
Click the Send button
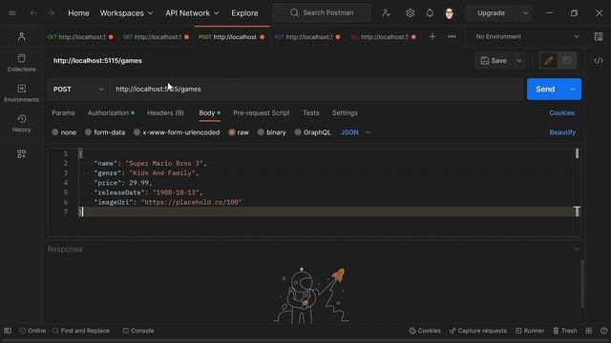tap(545, 89)
